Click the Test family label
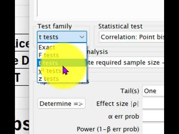179x134 pixels. pos(55,26)
